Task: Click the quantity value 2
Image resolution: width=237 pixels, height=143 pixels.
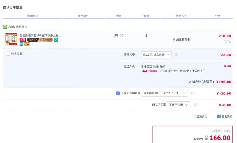Action: click(x=146, y=36)
